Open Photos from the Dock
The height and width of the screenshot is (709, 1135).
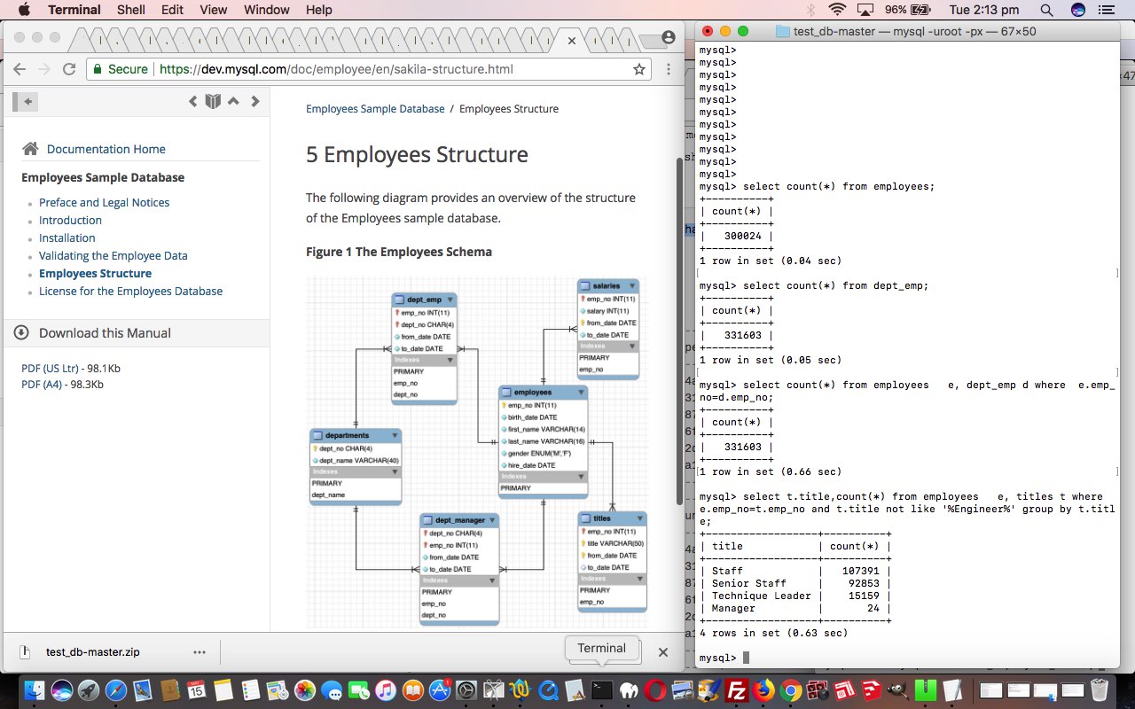[x=305, y=690]
